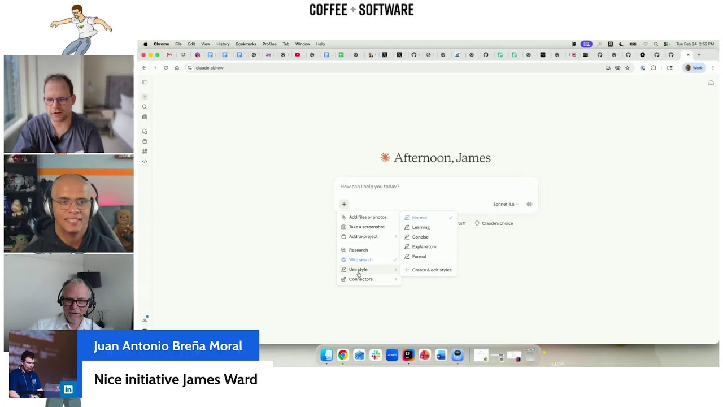Switch to the YouTube tab
Screen dimensions: 723x407
point(298,55)
